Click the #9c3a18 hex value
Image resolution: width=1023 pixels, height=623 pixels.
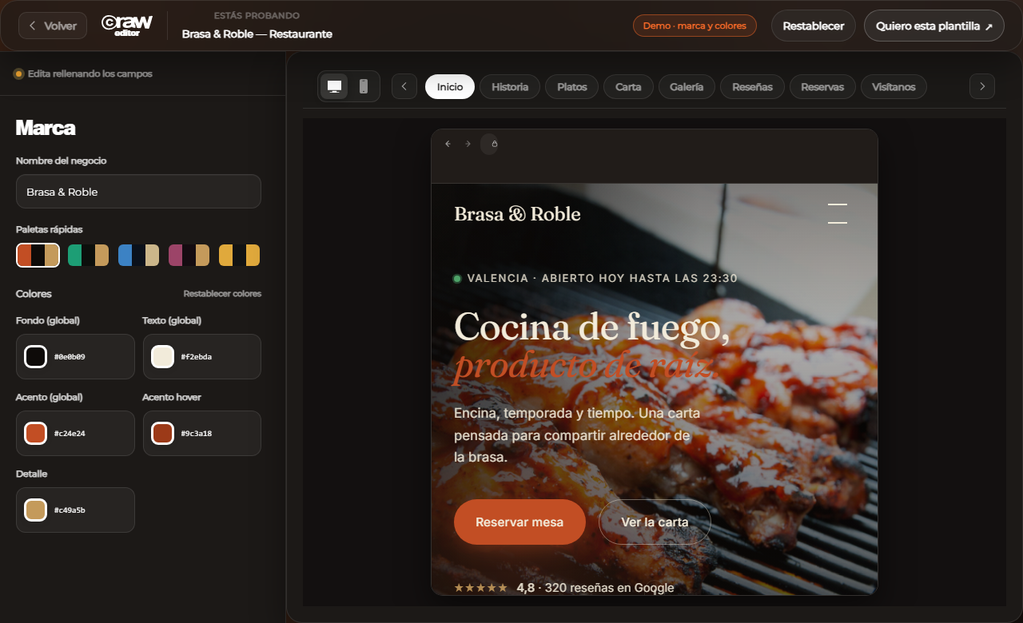(197, 434)
